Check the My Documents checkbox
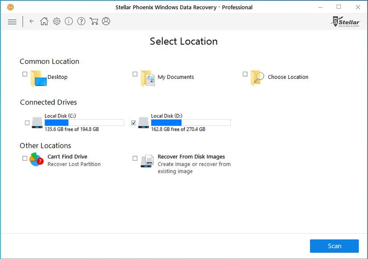 coord(135,74)
